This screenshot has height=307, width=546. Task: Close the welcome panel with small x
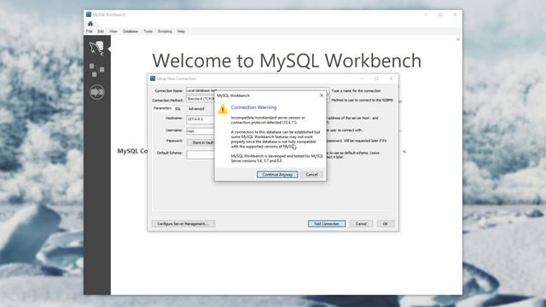point(458,39)
